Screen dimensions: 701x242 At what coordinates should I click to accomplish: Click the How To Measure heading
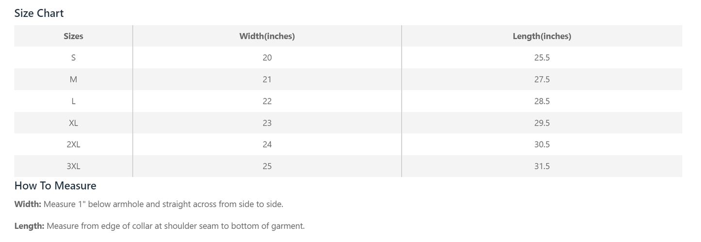pos(55,186)
